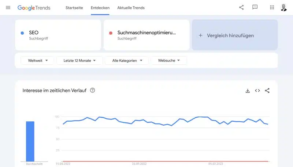The image size is (293, 167).
Task: Go to the Startseite tab
Action: point(74,8)
